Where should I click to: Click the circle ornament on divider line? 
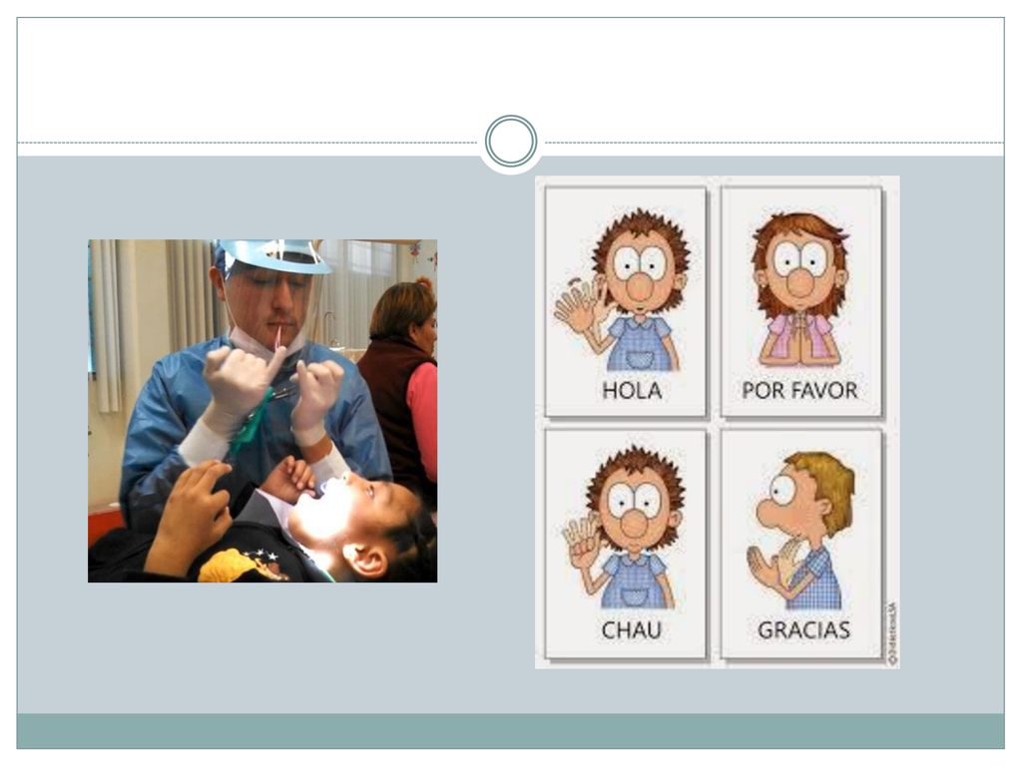click(511, 142)
